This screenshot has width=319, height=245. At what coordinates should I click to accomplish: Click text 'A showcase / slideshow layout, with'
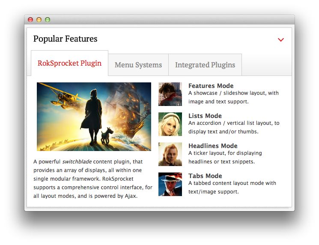233,93
